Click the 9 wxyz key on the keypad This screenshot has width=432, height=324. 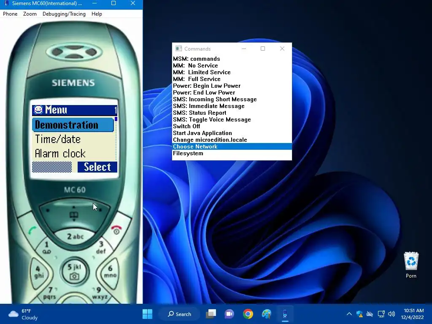click(99, 293)
